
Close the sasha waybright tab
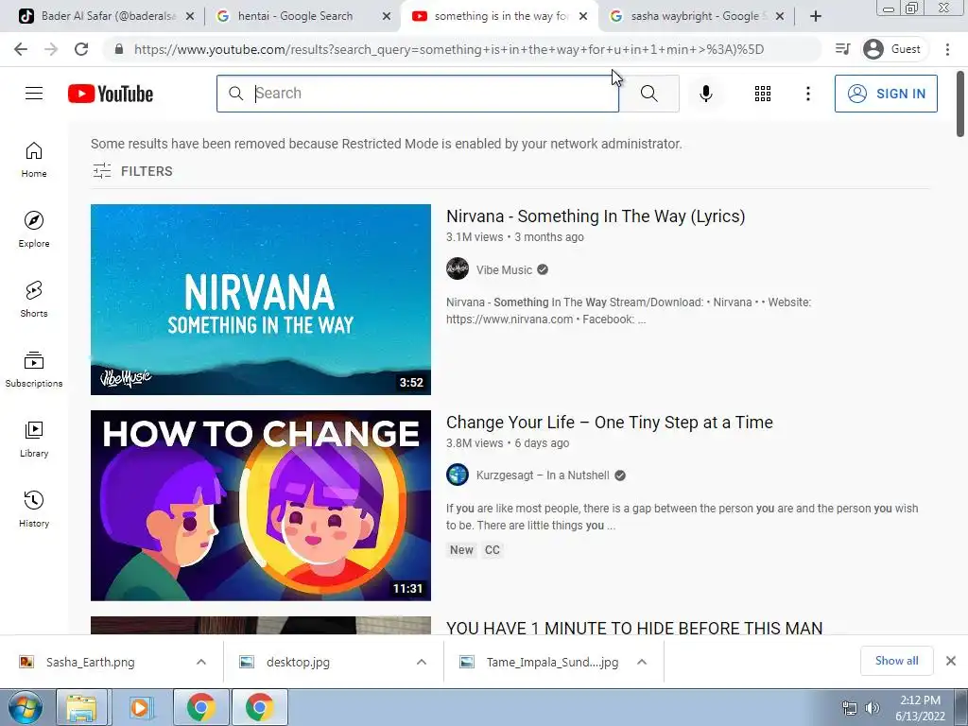780,16
